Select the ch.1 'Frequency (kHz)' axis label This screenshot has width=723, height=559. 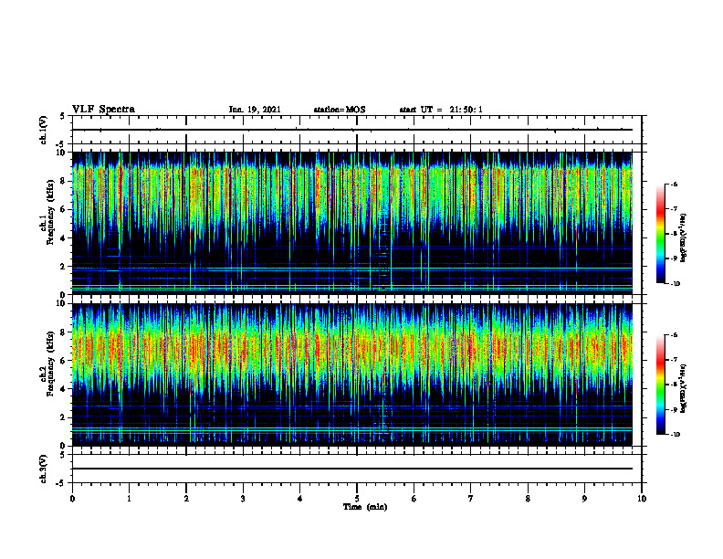[x=49, y=212]
